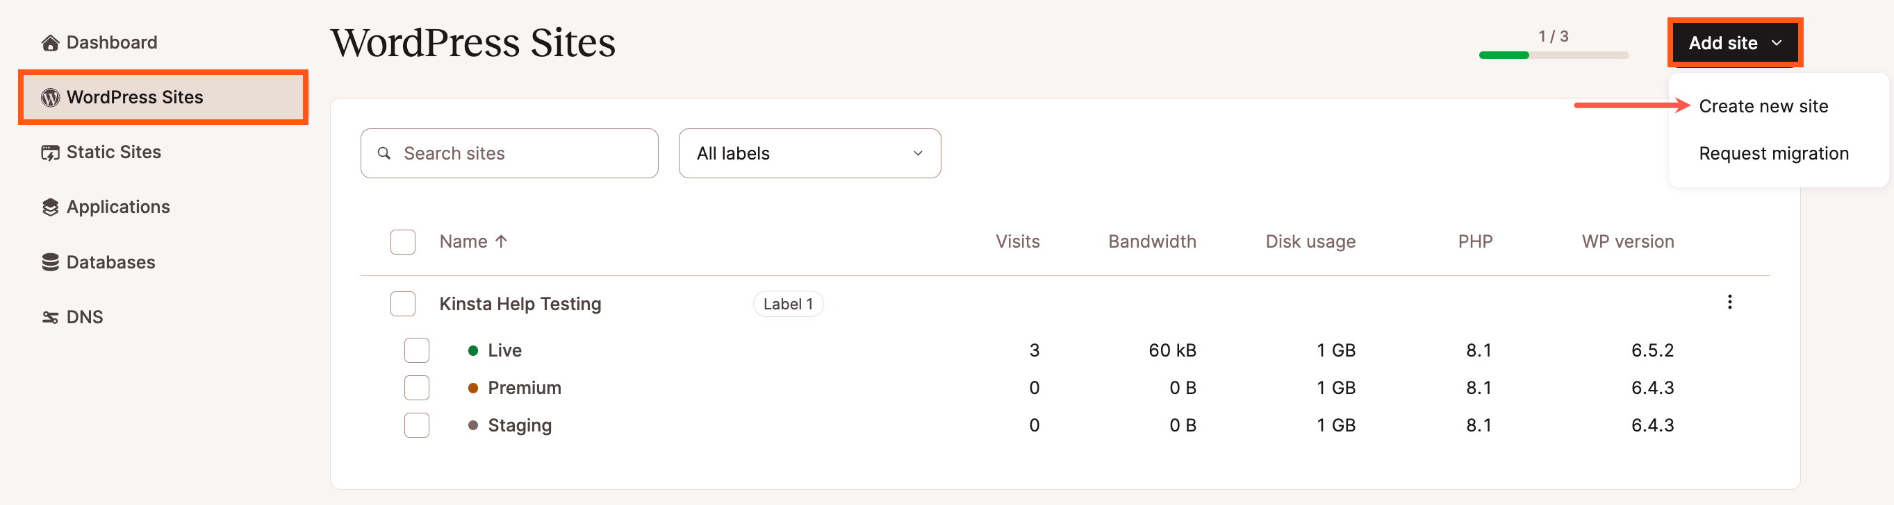
Task: Click the Applications stack icon
Action: pos(50,207)
